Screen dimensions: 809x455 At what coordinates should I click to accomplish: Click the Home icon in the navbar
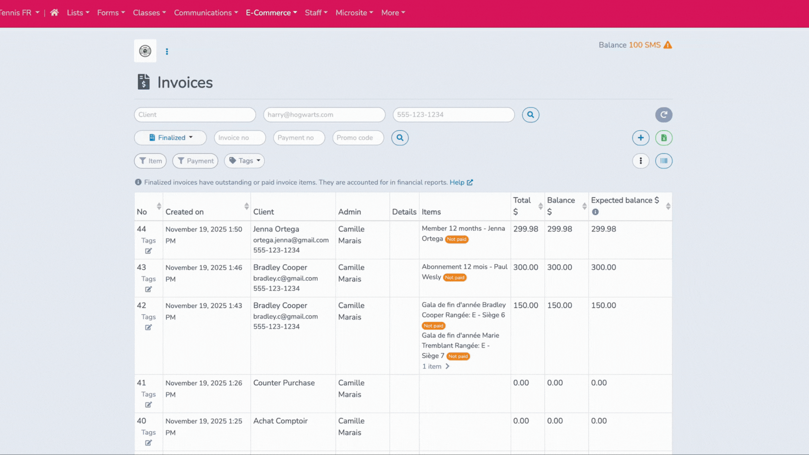pos(54,13)
